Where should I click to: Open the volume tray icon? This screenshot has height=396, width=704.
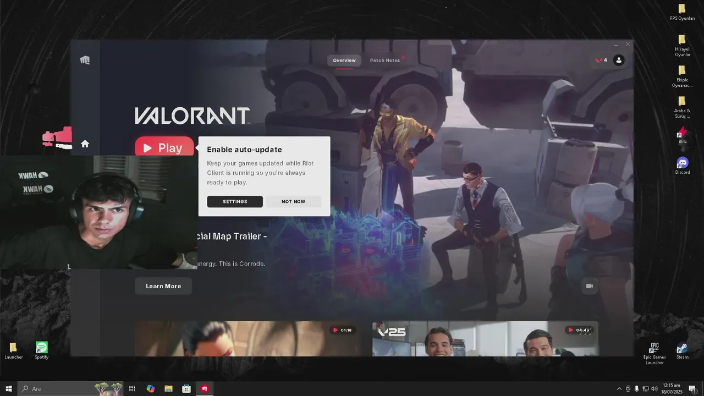coord(654,389)
